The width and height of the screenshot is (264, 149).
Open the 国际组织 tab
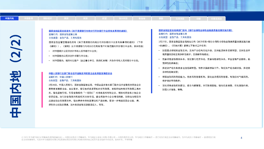pos(47,18)
